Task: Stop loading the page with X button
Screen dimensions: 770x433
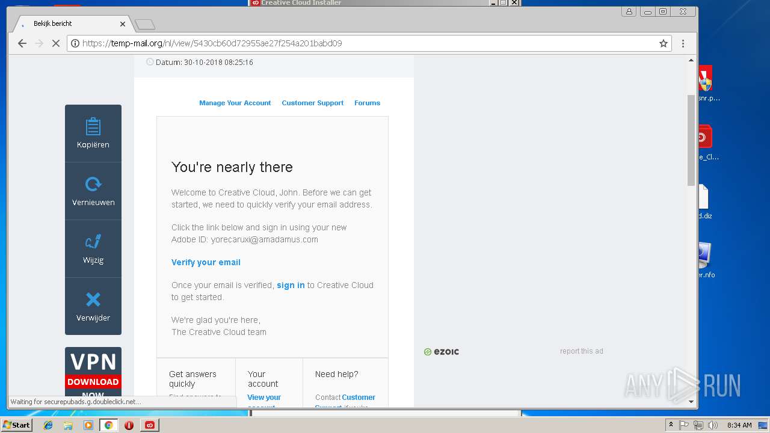Action: point(56,43)
